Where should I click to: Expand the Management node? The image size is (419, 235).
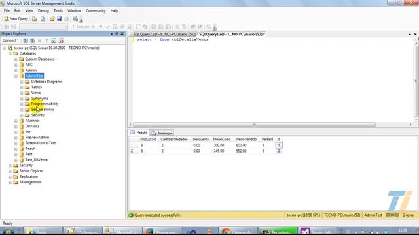[10, 182]
